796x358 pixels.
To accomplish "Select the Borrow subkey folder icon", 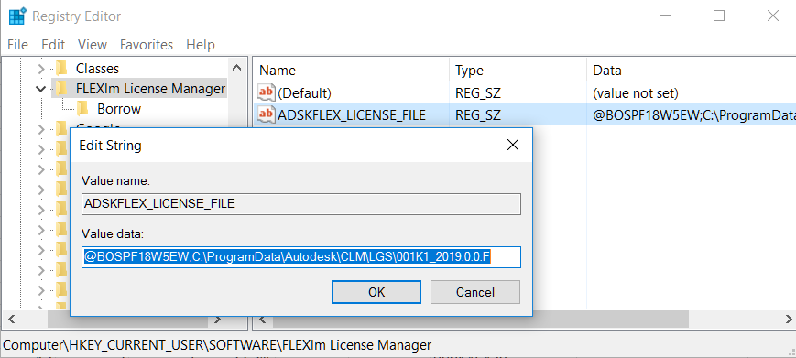I will tap(82, 109).
